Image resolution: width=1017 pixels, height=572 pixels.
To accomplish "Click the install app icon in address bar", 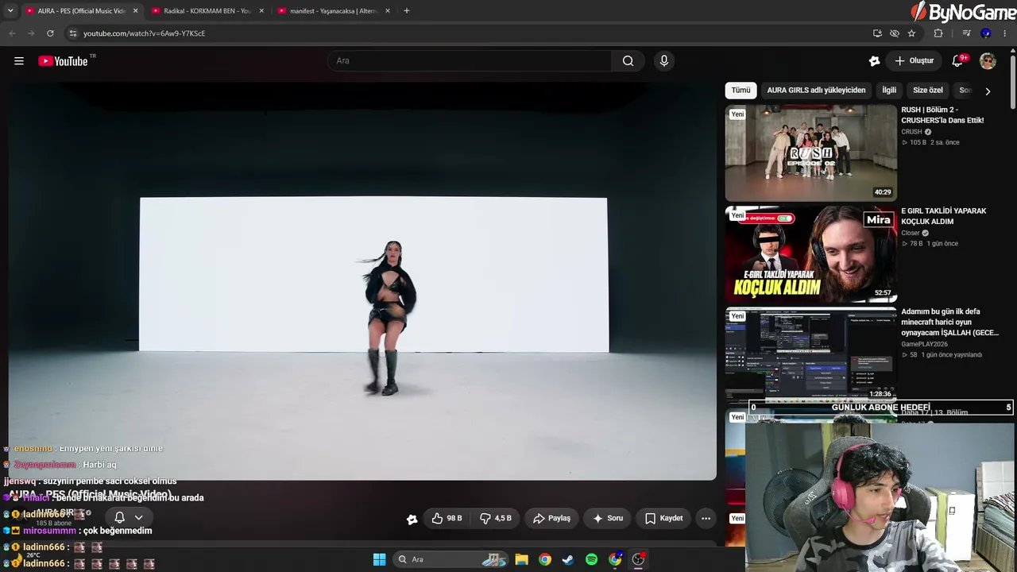I will point(877,33).
